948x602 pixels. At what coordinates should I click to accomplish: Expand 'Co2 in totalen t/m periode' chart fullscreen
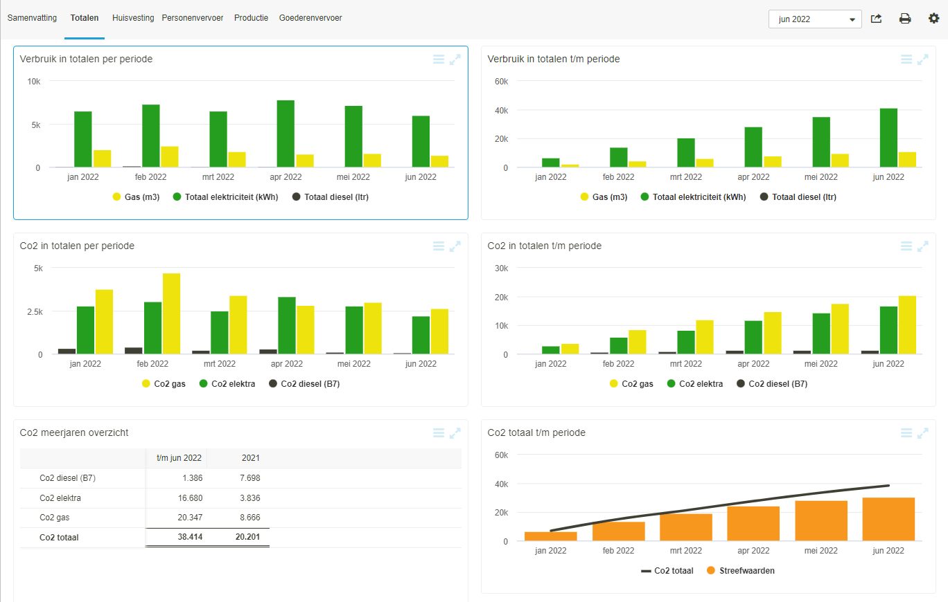point(923,246)
